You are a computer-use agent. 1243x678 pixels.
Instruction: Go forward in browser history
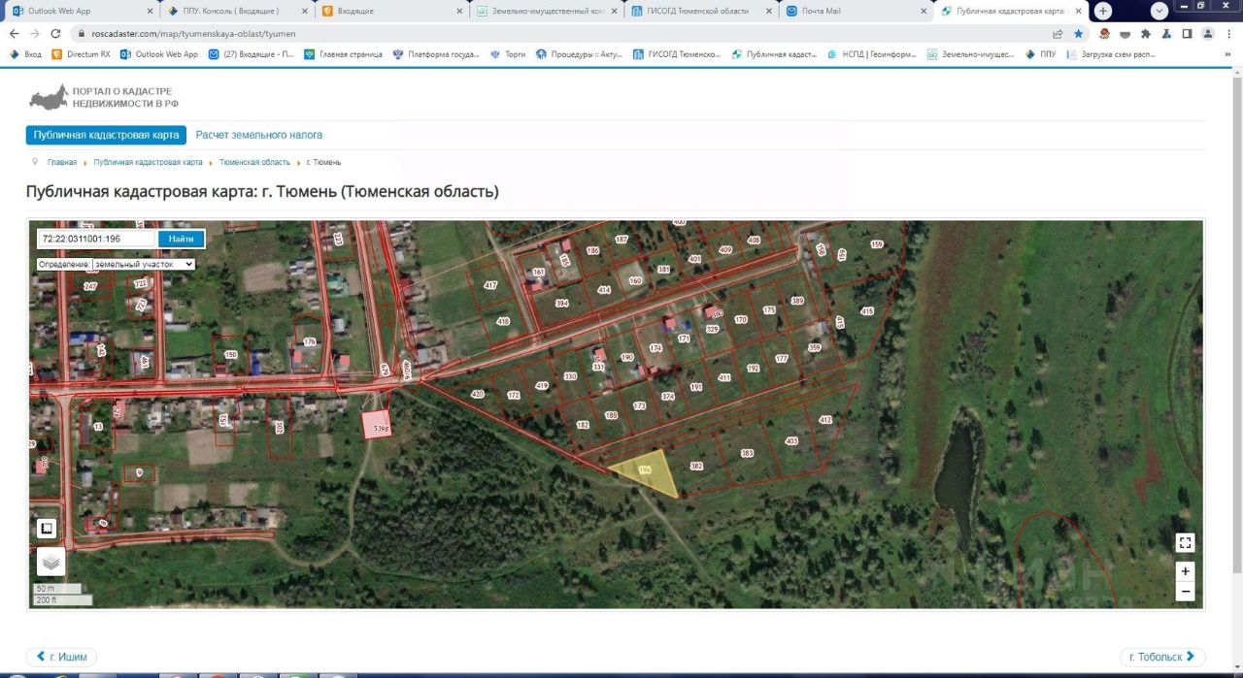pos(35,33)
